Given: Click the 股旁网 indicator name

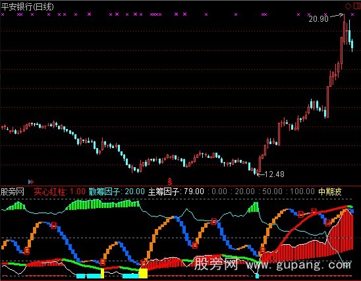Looking at the screenshot, I should 13,192.
